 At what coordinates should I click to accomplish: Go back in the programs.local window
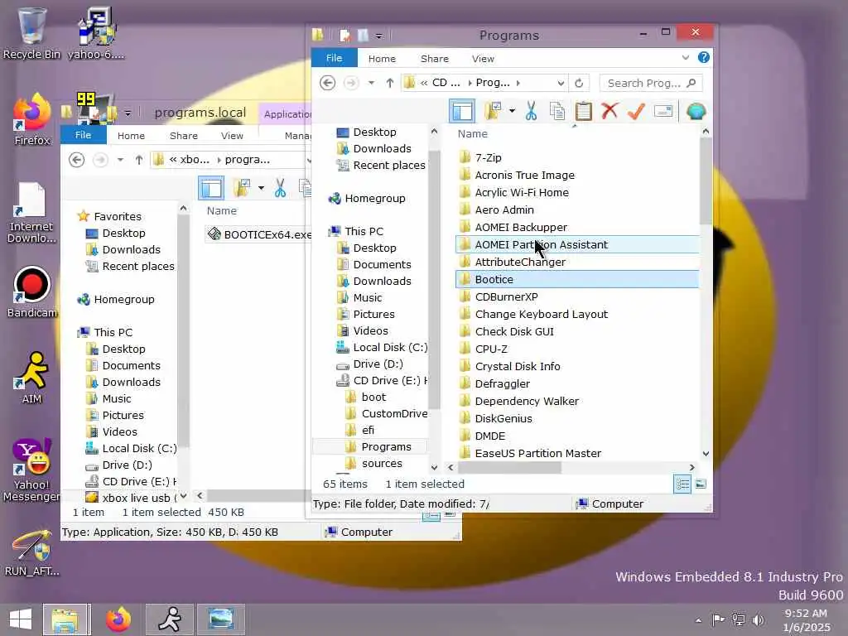pos(77,160)
